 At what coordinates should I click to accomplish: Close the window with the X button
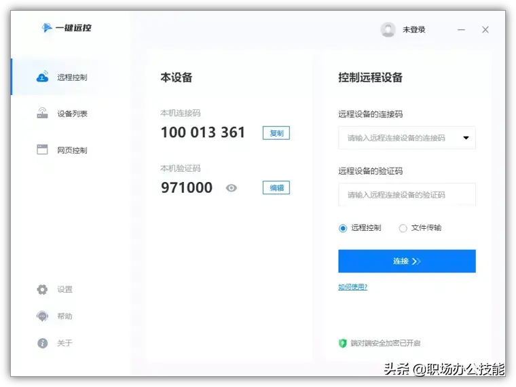(x=485, y=30)
